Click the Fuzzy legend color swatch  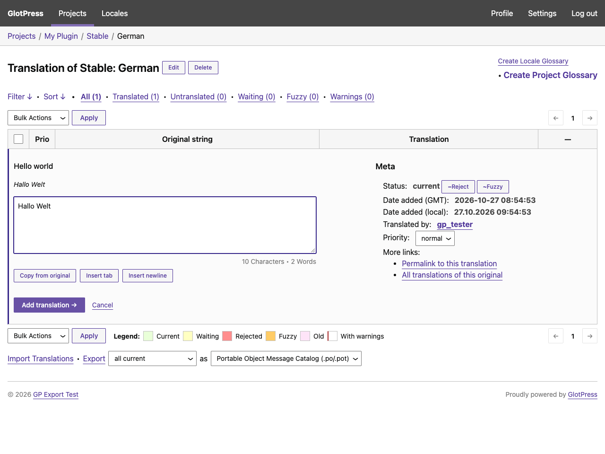(x=271, y=336)
